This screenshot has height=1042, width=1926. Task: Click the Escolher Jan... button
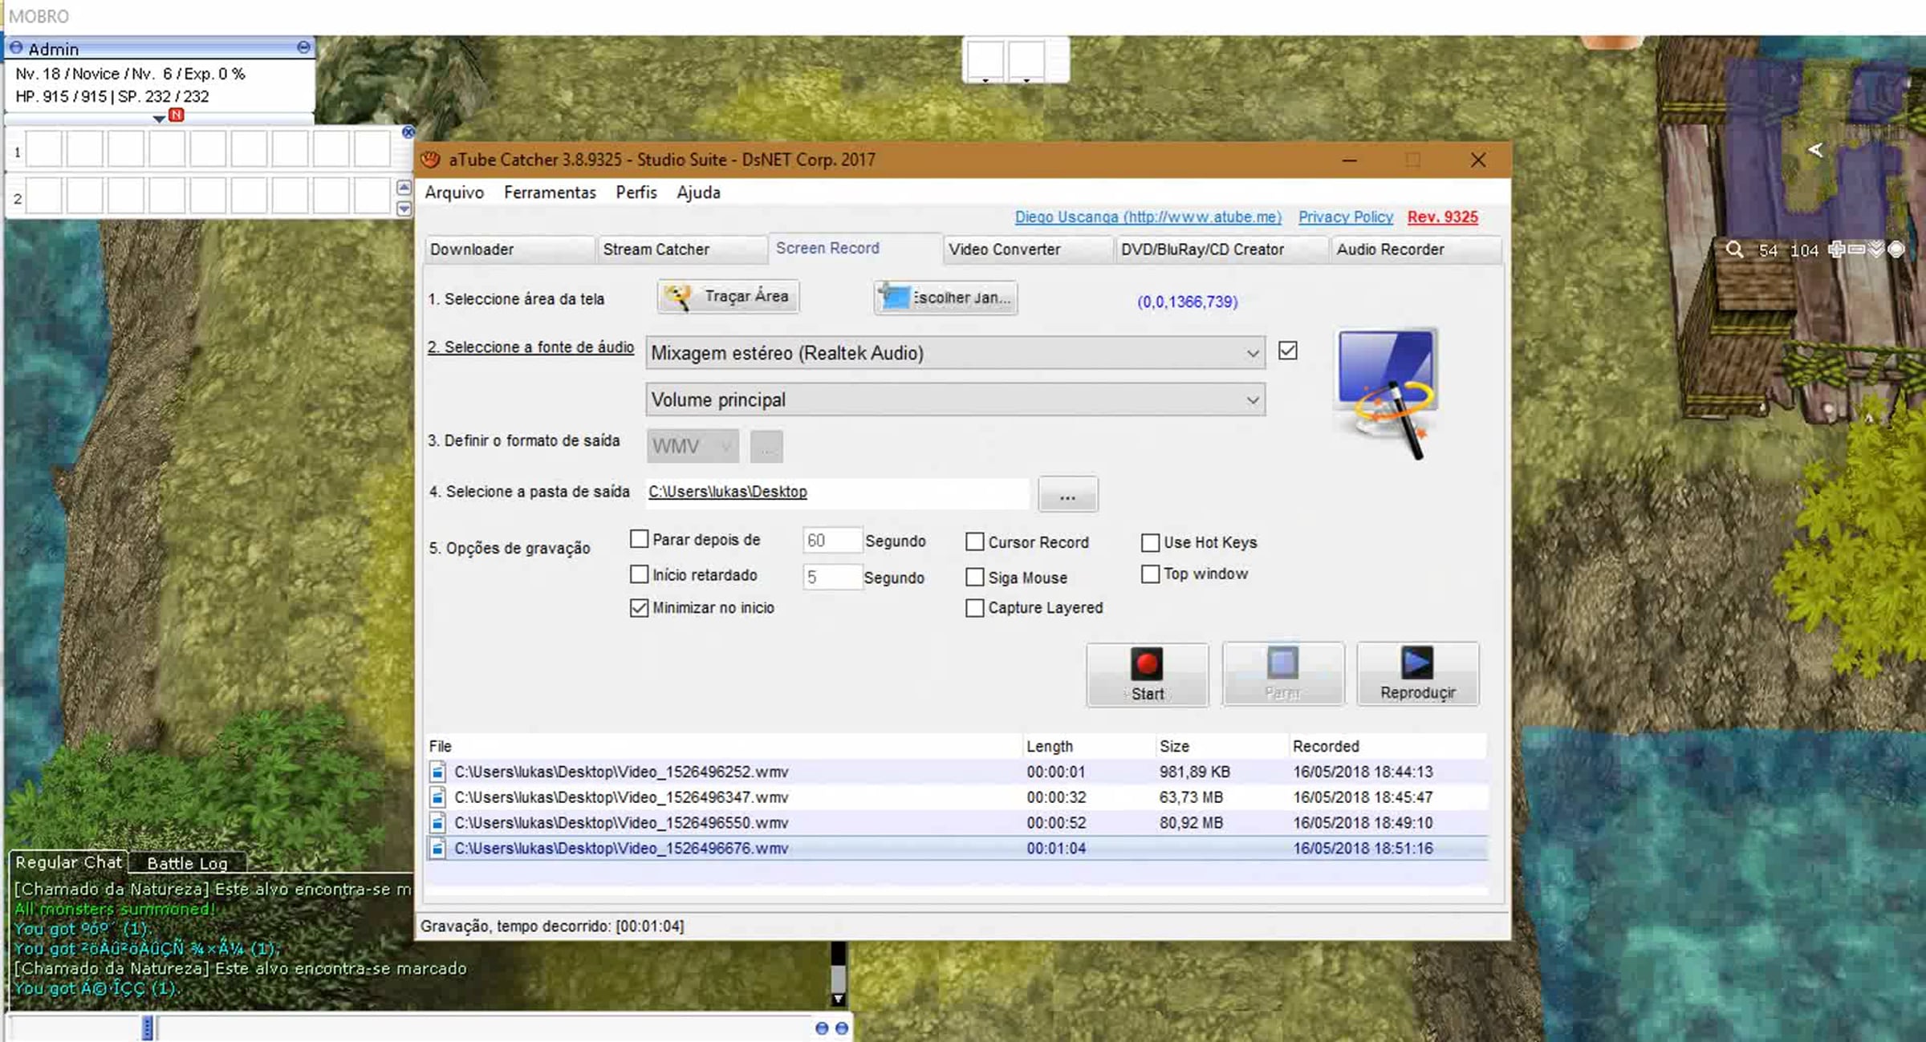pos(945,297)
